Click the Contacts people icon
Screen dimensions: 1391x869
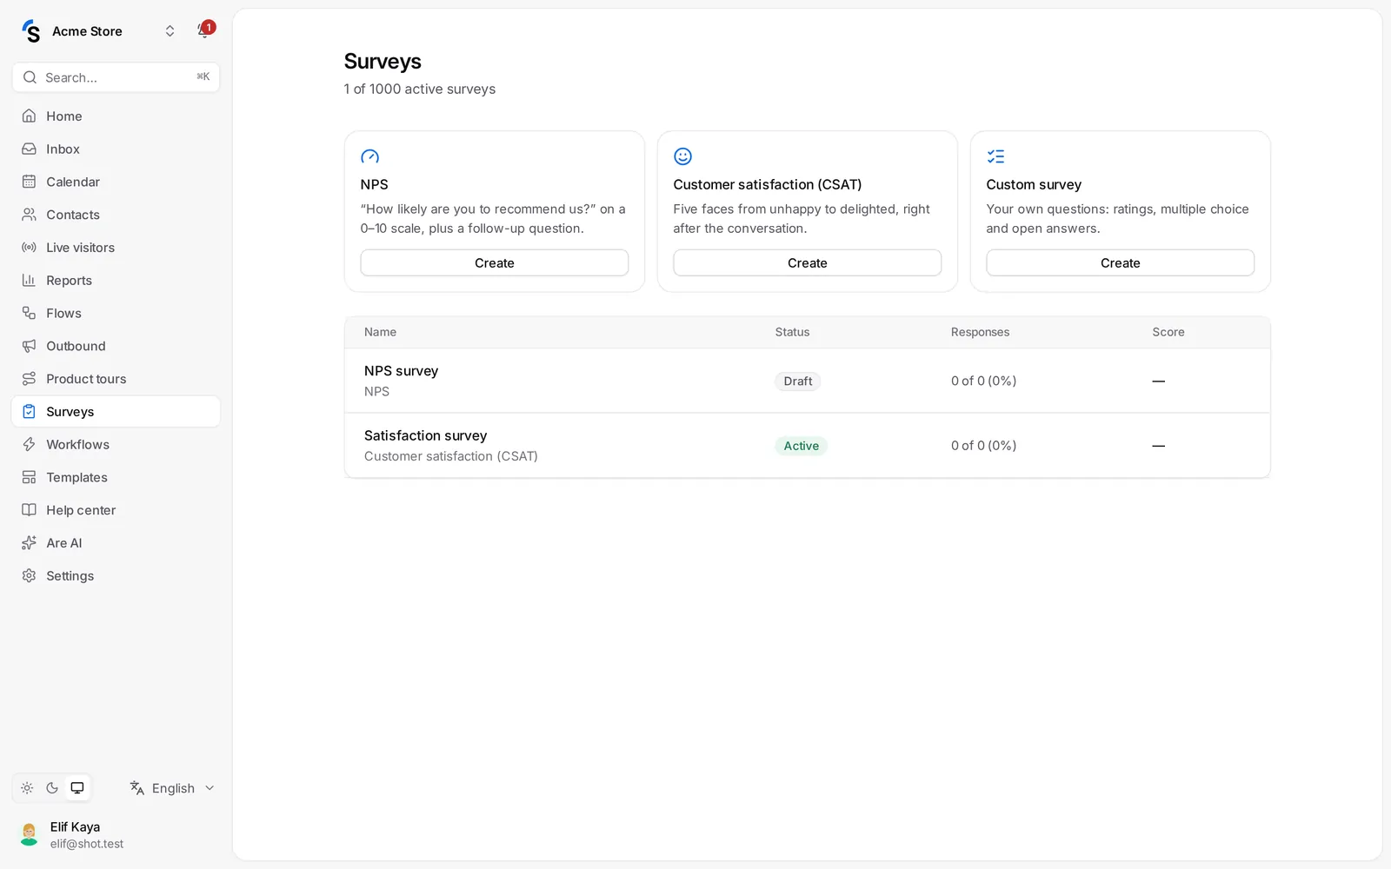click(29, 215)
